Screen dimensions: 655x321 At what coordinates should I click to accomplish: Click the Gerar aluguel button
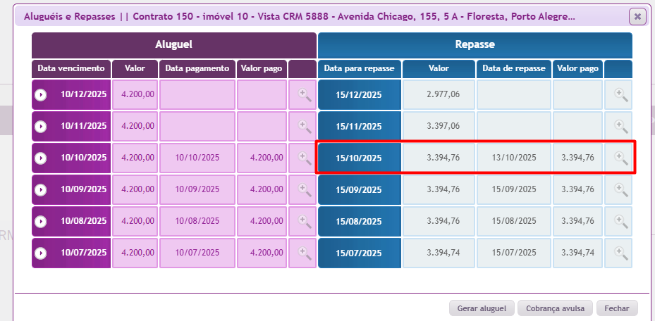pos(482,308)
